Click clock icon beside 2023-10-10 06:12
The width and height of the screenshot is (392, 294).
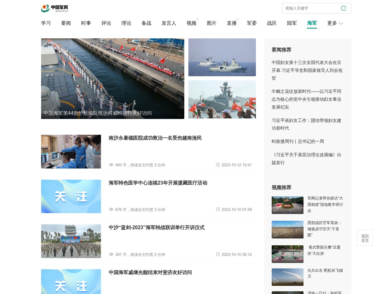coord(218,254)
